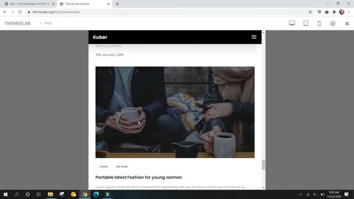Open the Windows Start menu
354x199 pixels.
[6, 194]
